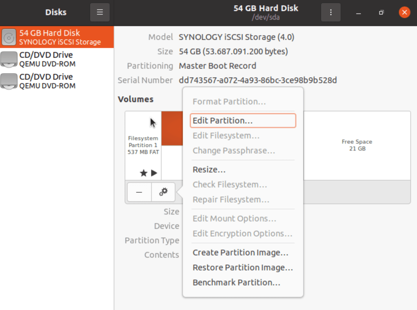
Task: Click the hard disk icon in sidebar
Action: [9, 37]
